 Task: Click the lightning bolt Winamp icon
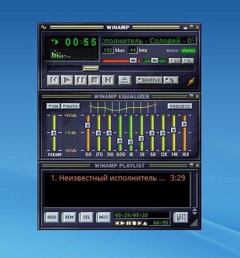coord(191,81)
